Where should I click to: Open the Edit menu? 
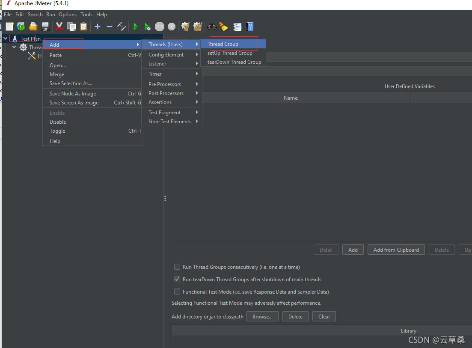(x=20, y=15)
